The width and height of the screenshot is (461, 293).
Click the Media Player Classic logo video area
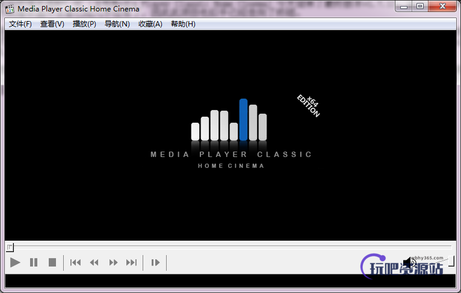(x=230, y=135)
